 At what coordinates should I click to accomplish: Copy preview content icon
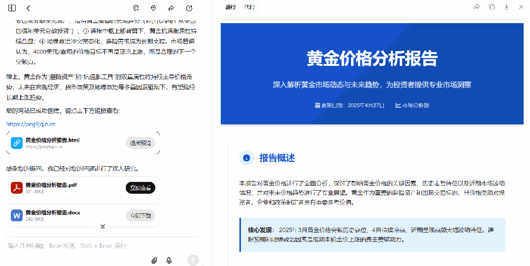click(492, 7)
